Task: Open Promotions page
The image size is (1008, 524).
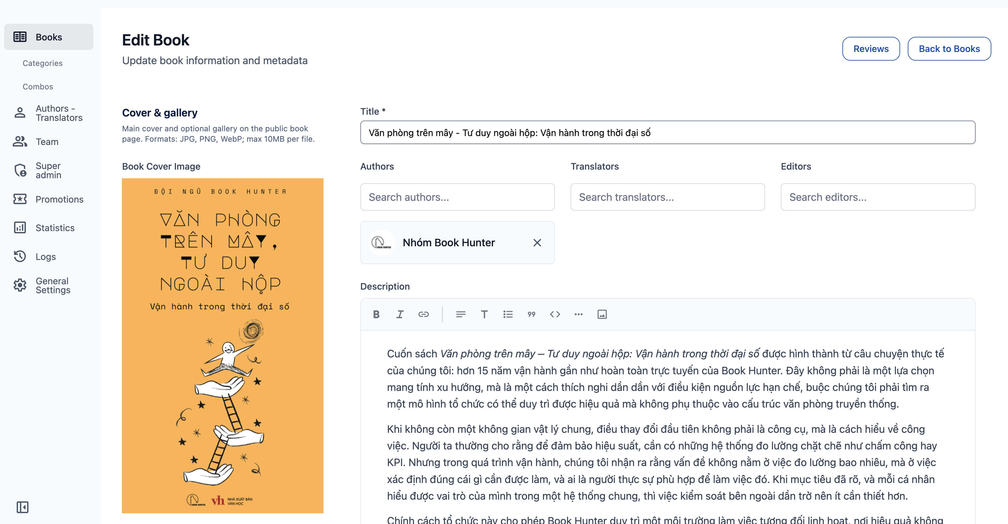Action: pos(59,199)
